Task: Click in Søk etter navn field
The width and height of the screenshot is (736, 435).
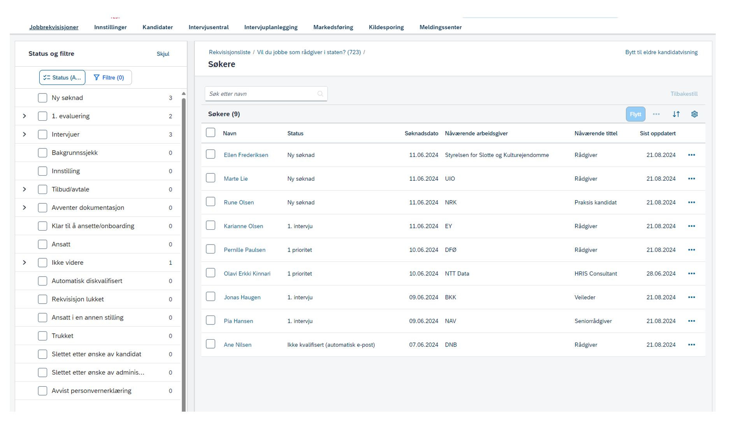Action: tap(266, 94)
